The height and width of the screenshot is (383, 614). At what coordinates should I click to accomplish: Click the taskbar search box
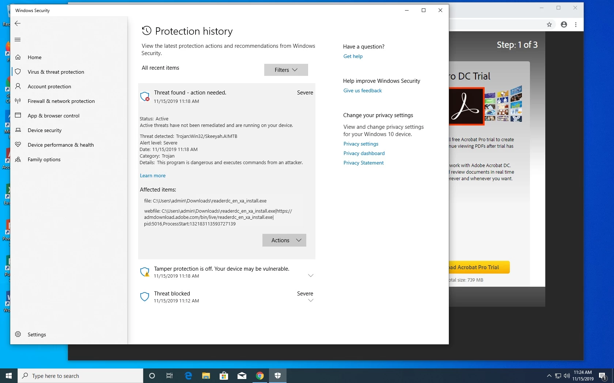(x=80, y=376)
